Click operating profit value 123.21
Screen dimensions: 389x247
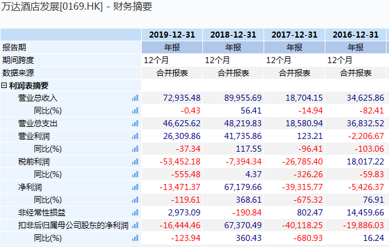310,136
